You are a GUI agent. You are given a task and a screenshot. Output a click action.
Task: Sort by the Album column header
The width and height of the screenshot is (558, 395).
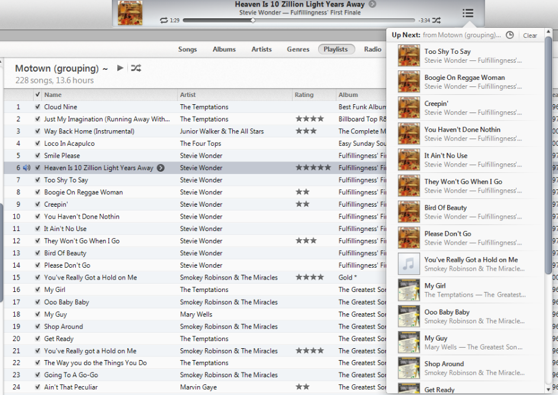(361, 95)
